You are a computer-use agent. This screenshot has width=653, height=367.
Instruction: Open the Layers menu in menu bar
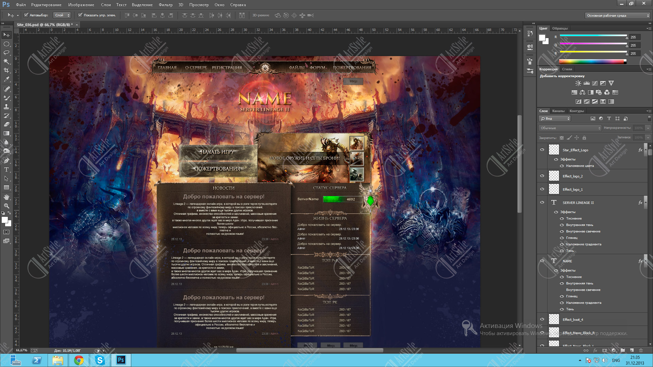[106, 5]
